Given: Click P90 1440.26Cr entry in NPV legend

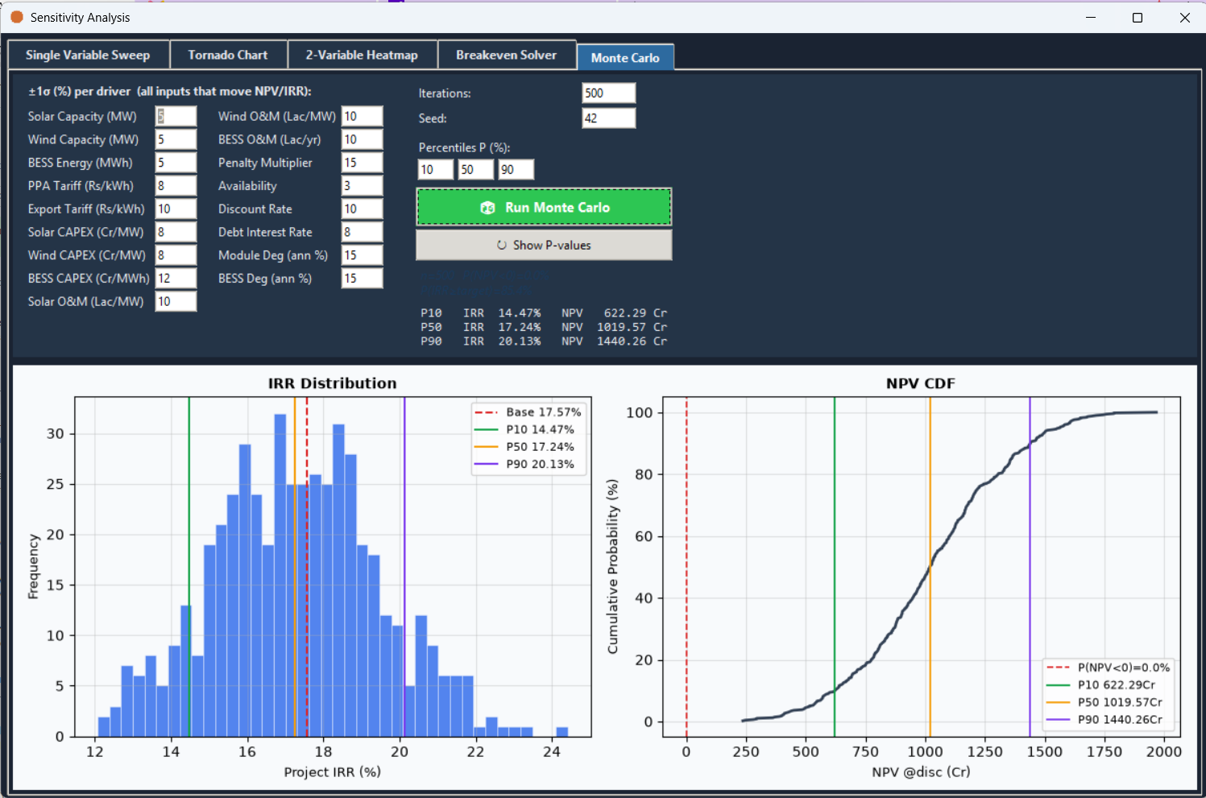Looking at the screenshot, I should pos(1104,719).
